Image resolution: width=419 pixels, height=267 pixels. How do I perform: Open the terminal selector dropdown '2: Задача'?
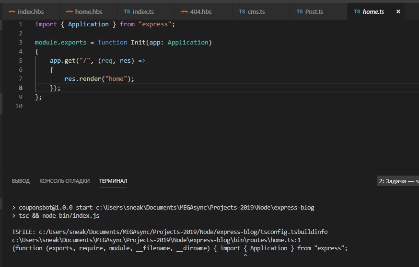pos(398,181)
